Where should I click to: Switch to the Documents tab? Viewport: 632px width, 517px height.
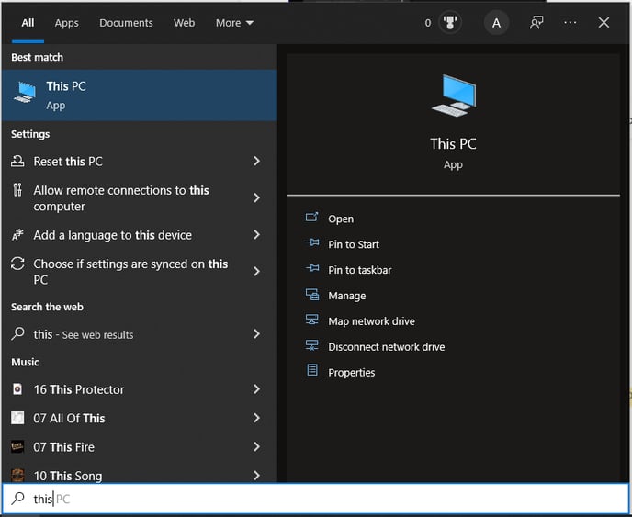pos(126,23)
